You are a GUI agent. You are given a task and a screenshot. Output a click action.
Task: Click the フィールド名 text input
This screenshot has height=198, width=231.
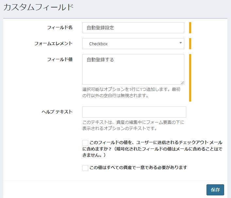(133, 28)
